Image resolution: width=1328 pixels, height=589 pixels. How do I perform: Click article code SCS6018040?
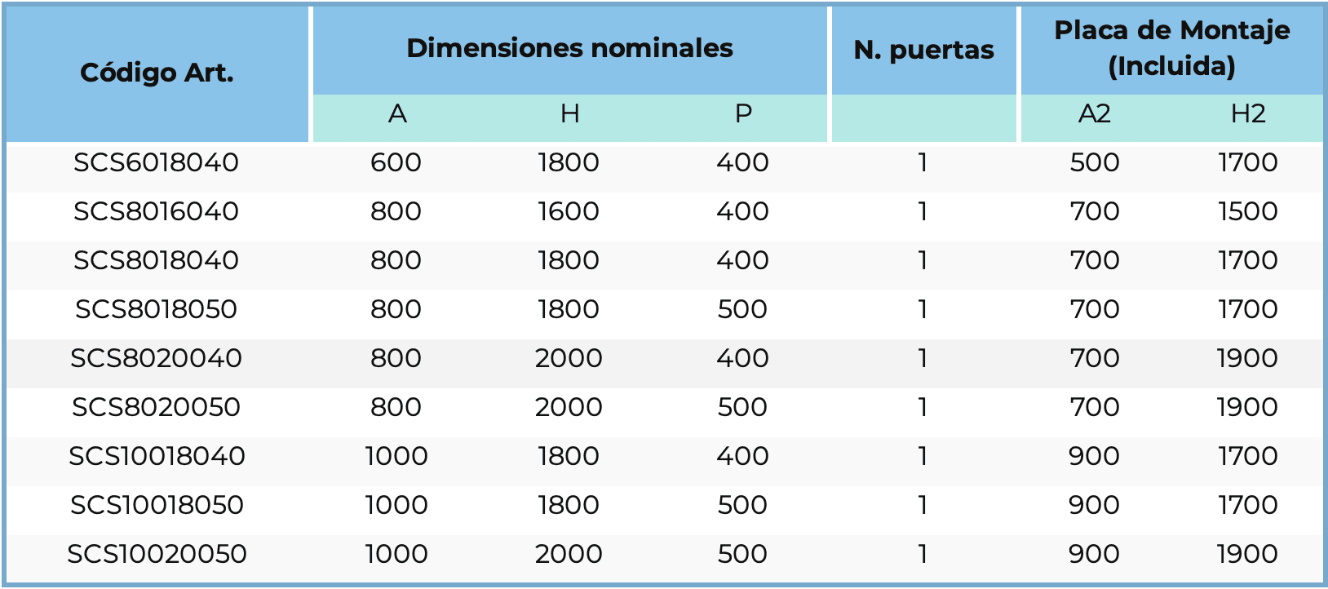156,163
